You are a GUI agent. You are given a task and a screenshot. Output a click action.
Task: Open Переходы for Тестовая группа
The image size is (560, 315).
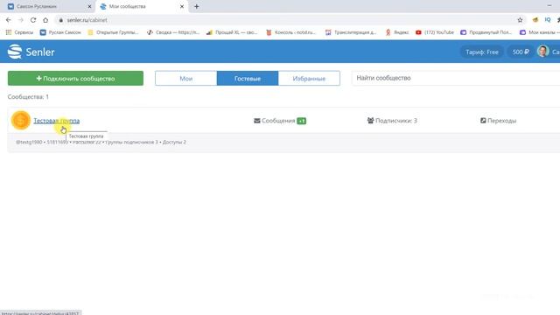pyautogui.click(x=498, y=121)
